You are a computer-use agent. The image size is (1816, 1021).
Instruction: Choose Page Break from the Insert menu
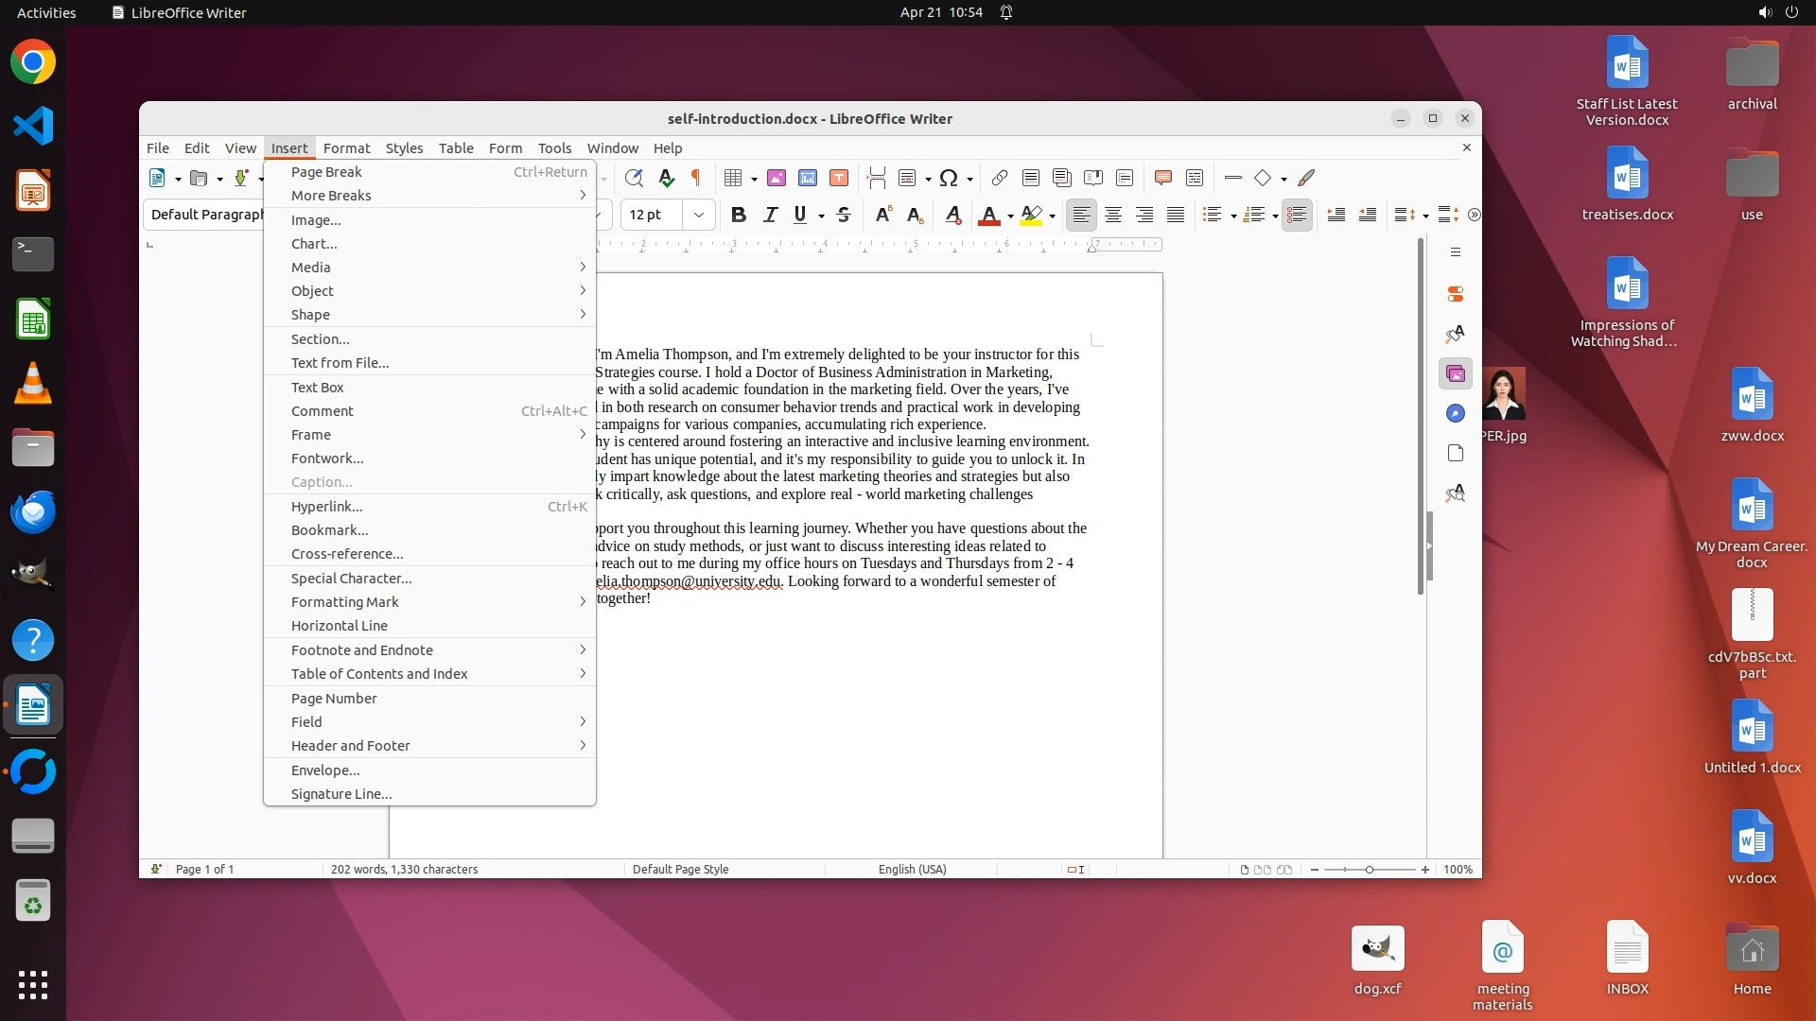(326, 171)
